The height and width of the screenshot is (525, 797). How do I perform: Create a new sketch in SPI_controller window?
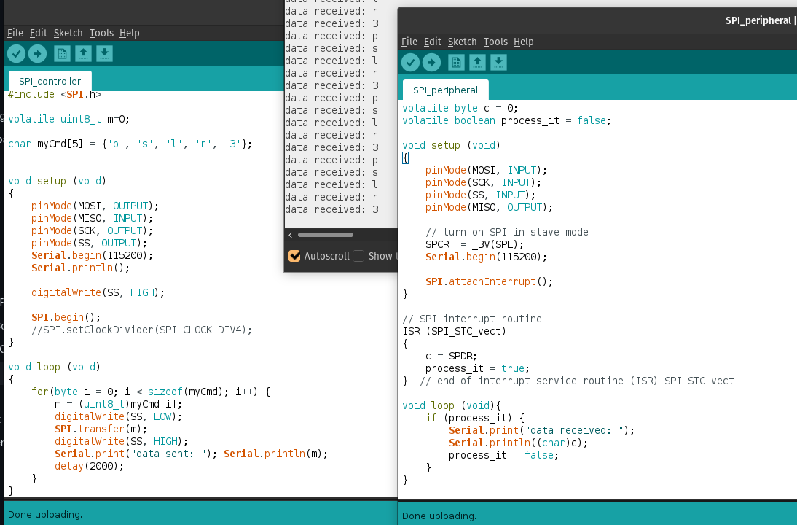[61, 53]
